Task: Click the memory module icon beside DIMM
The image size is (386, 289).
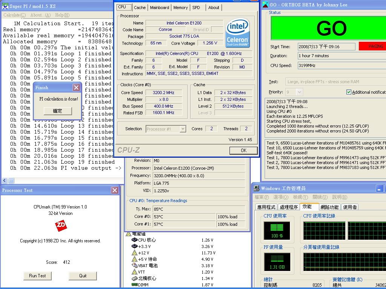Action: tap(135, 284)
